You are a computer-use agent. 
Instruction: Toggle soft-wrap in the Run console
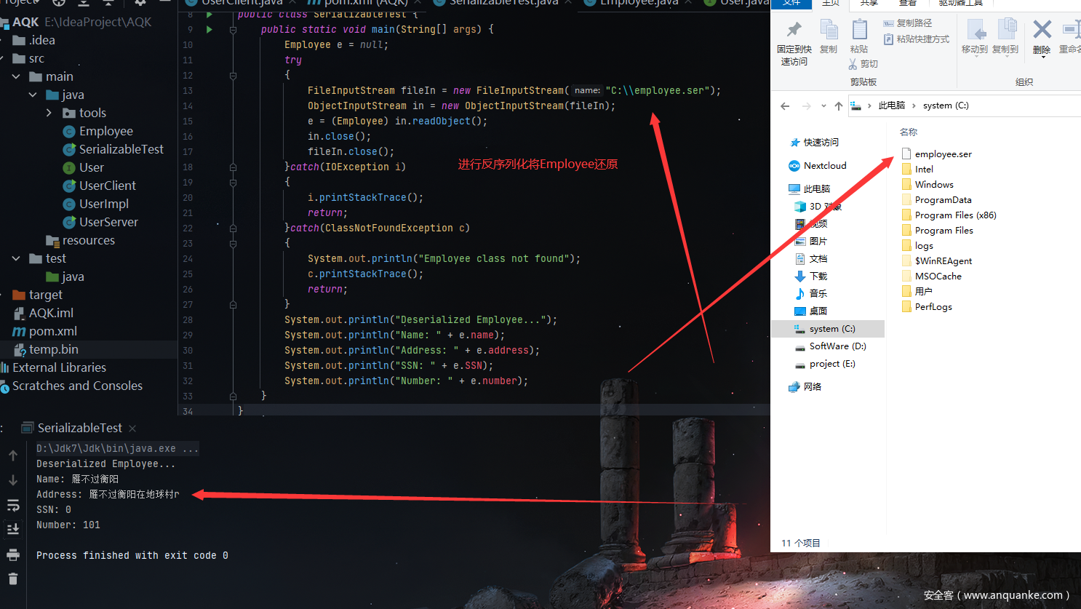13,505
